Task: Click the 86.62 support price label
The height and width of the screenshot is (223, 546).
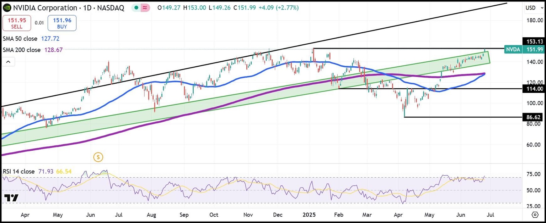Action: (532, 117)
